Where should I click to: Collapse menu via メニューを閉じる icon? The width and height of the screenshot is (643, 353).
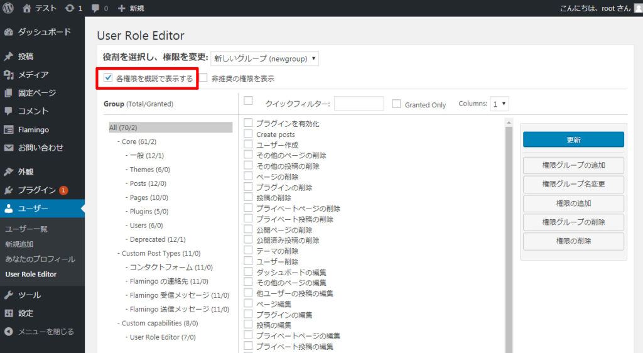click(x=9, y=332)
